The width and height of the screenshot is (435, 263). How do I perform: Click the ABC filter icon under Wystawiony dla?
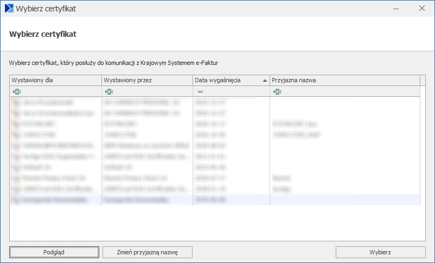tap(17, 92)
